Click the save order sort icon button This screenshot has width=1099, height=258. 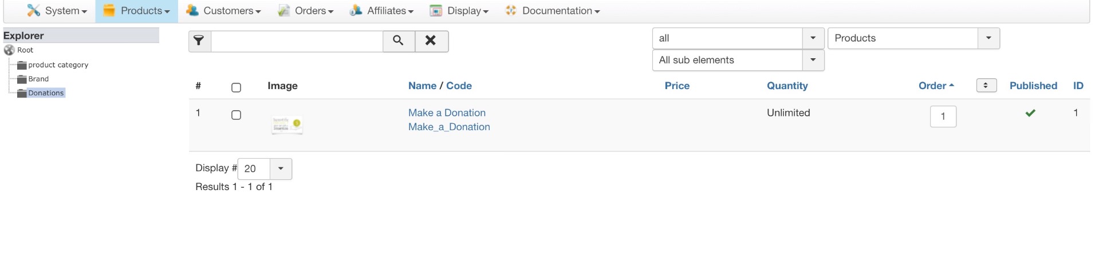(986, 86)
